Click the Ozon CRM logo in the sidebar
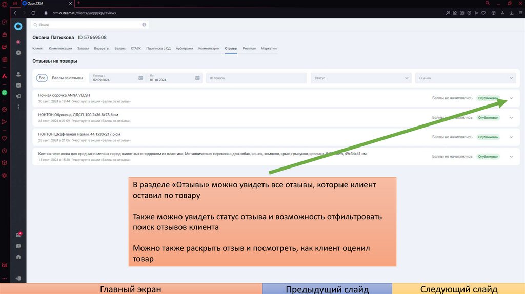525x294 pixels. [x=18, y=26]
